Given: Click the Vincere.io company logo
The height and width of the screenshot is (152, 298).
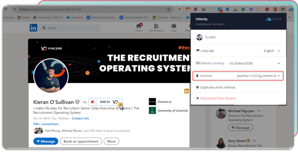Looking at the screenshot, I should (x=152, y=102).
